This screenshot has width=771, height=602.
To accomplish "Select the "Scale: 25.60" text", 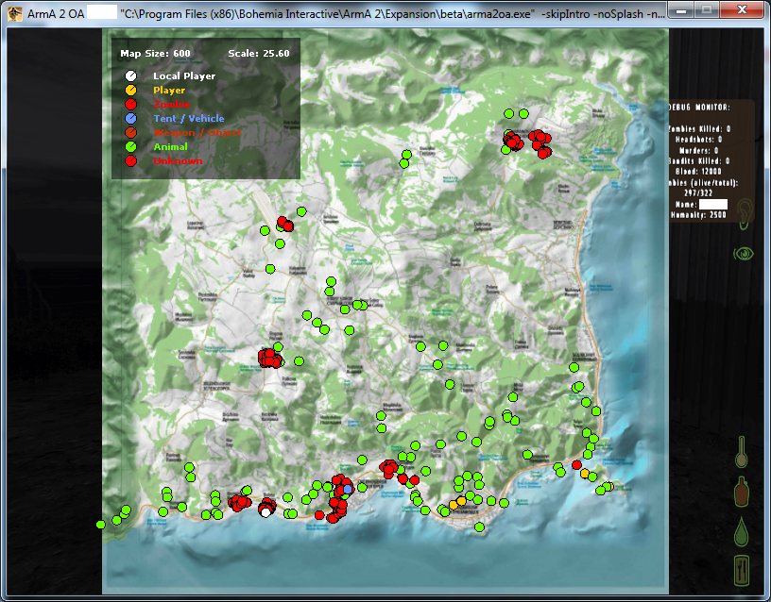I will pos(259,54).
